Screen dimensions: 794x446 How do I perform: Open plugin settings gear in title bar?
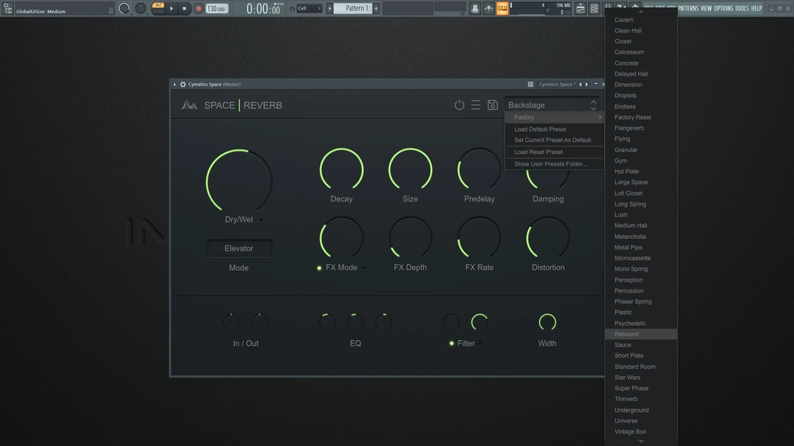[183, 84]
